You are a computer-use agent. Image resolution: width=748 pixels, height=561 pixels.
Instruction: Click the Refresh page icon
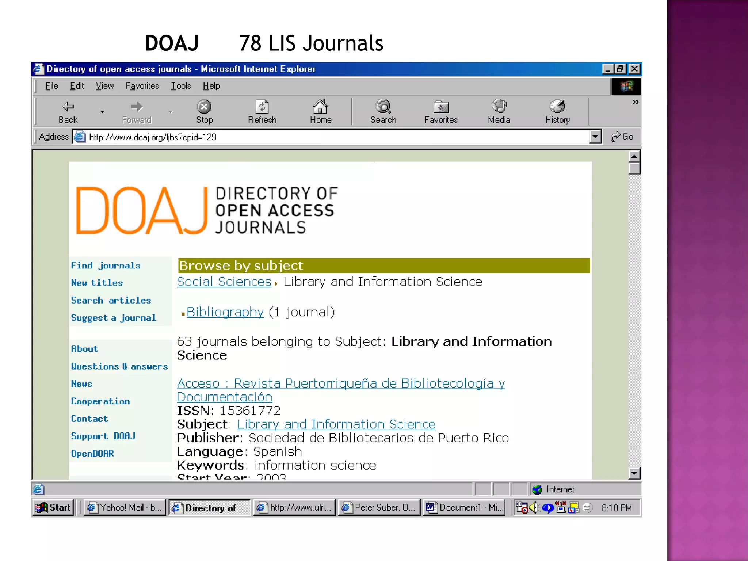262,112
